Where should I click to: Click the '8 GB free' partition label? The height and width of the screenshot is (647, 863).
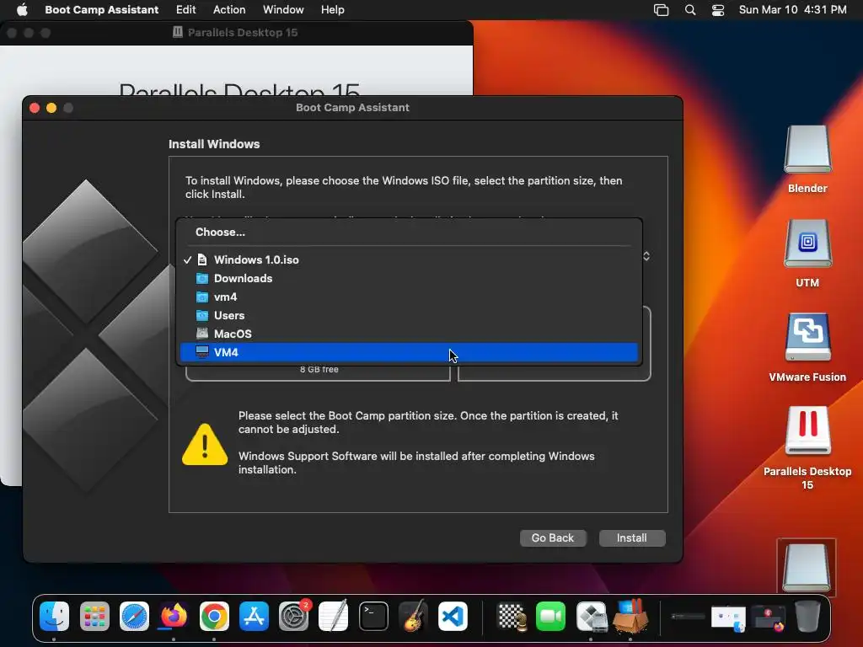pos(319,369)
